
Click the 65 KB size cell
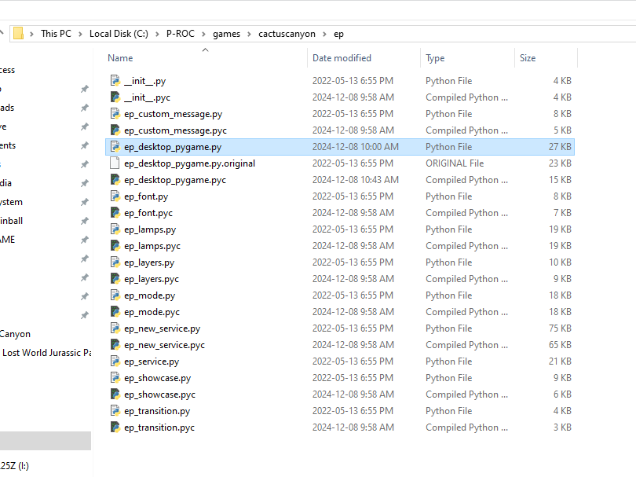(x=560, y=345)
